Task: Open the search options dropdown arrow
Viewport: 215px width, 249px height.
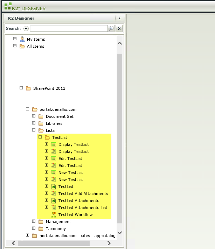Action: click(x=26, y=29)
